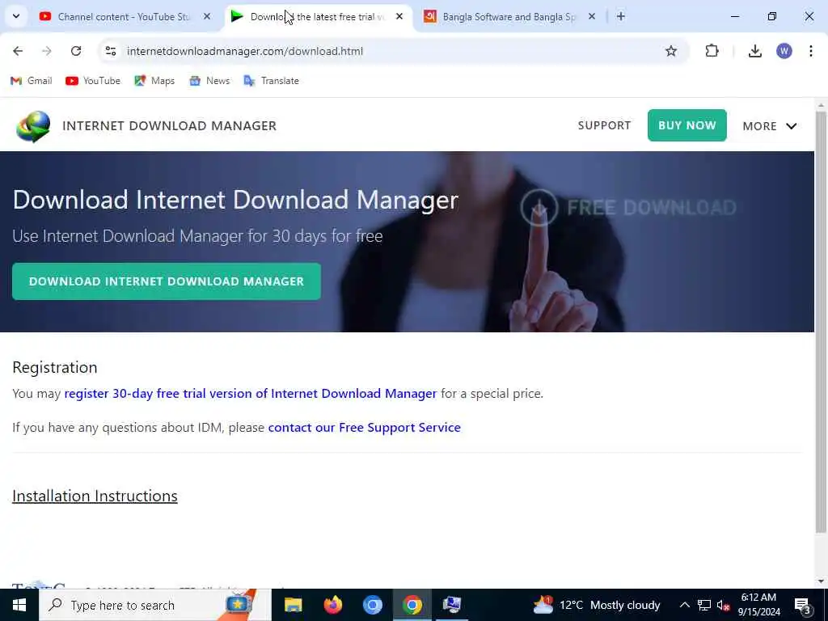Close the Bangla Software tab
The image size is (828, 621).
pos(592,17)
